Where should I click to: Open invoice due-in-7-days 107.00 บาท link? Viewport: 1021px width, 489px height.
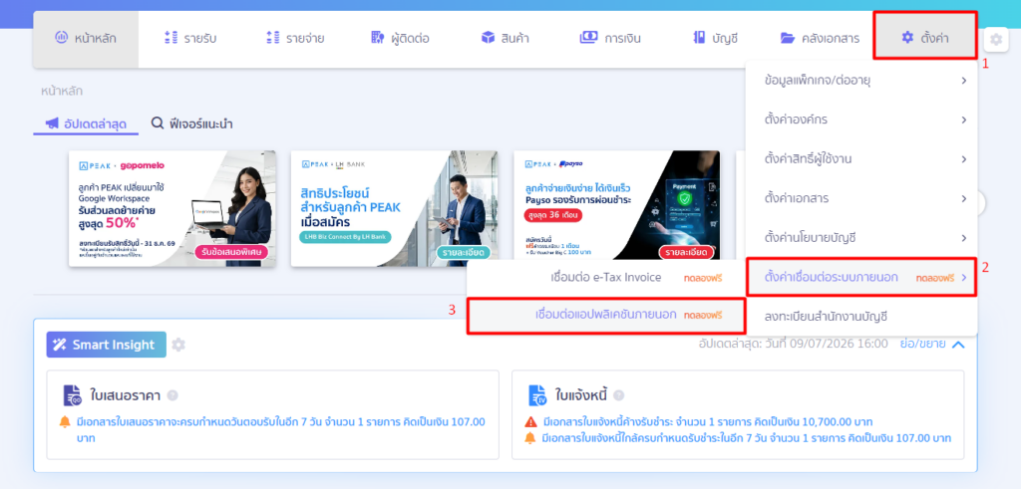pyautogui.click(x=747, y=437)
